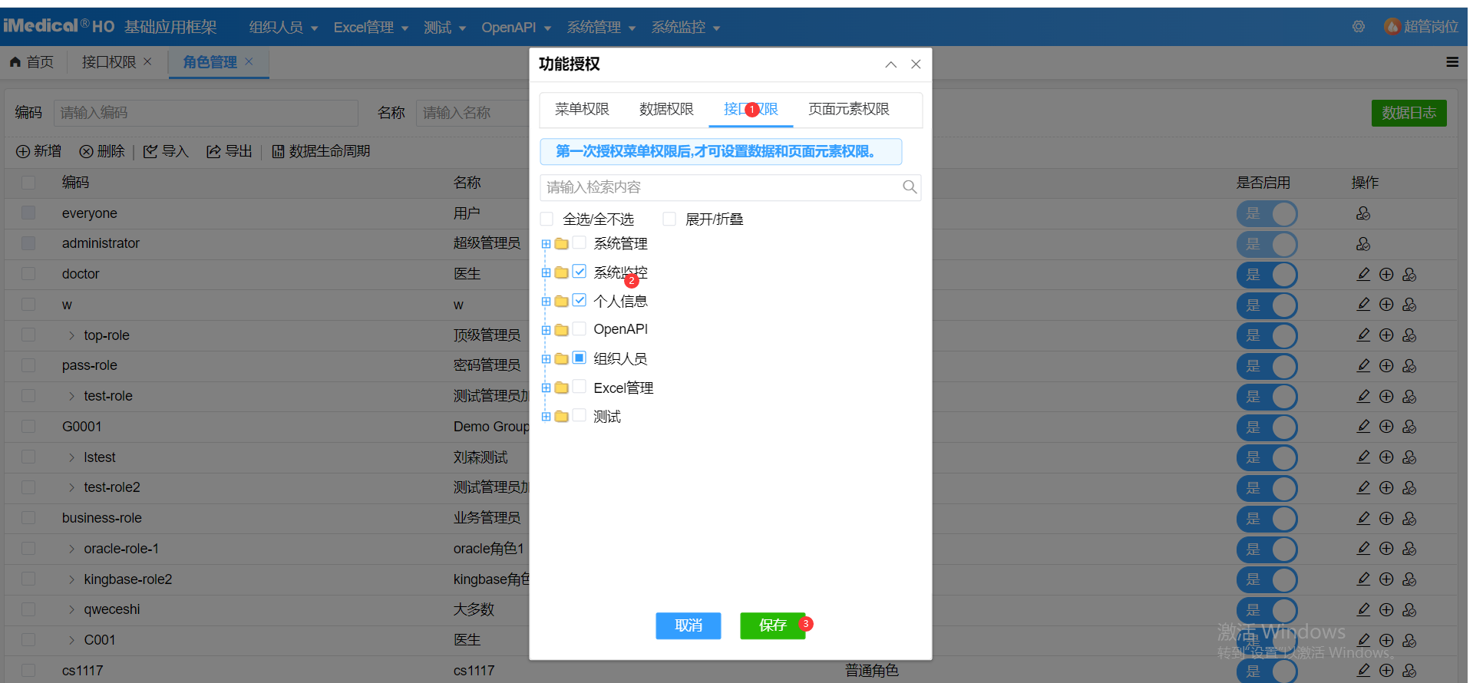Click the 新增 add toolbar button
The width and height of the screenshot is (1473, 683).
tap(39, 151)
